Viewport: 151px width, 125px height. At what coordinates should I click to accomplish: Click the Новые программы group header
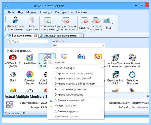pos(19,51)
